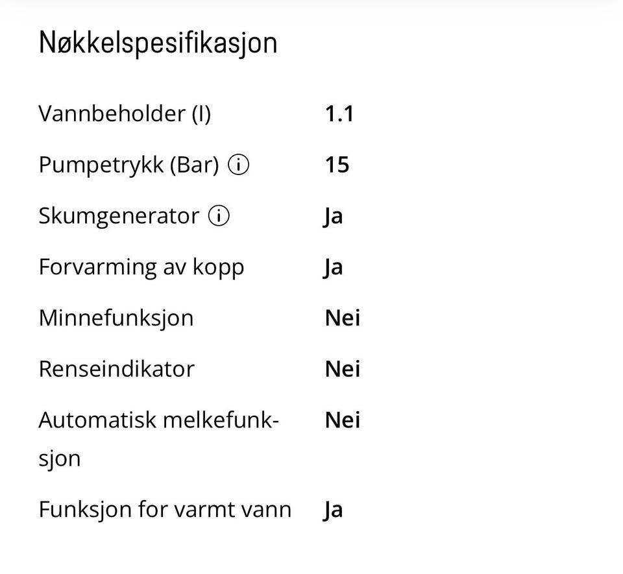The width and height of the screenshot is (623, 574).
Task: Click the Renseindikator label
Action: click(x=116, y=369)
